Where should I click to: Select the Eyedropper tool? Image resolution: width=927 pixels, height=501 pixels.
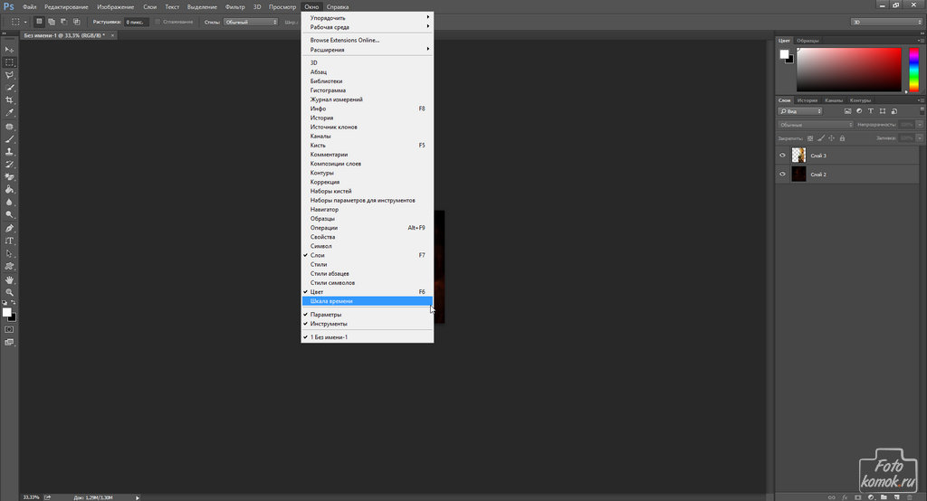point(10,113)
